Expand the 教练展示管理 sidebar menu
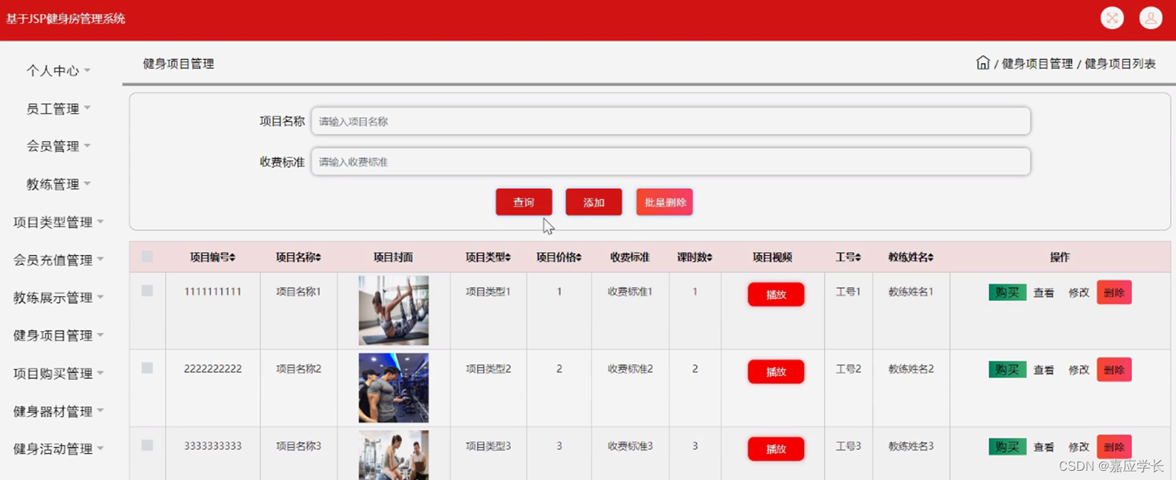 [59, 297]
